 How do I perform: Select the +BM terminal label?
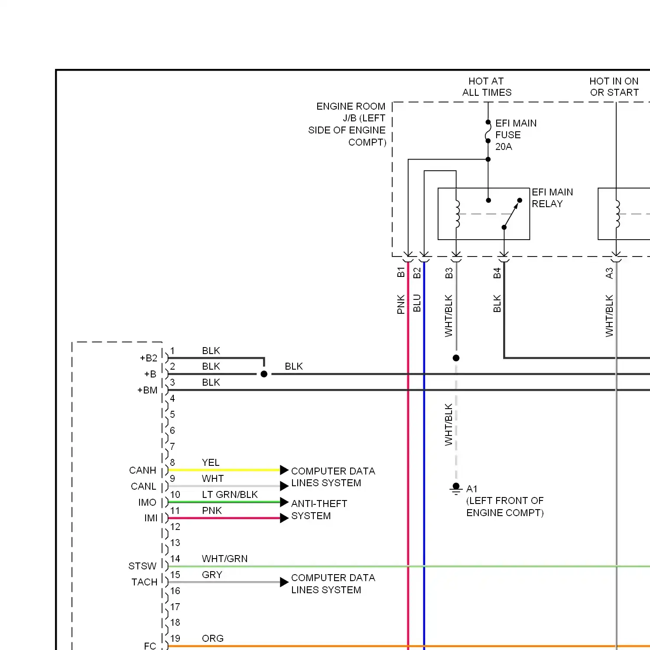[147, 390]
